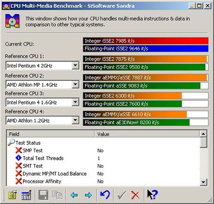Image resolution: width=214 pixels, height=204 pixels.
Task: Click the list scrollbar down arrow
Action: click(x=203, y=182)
